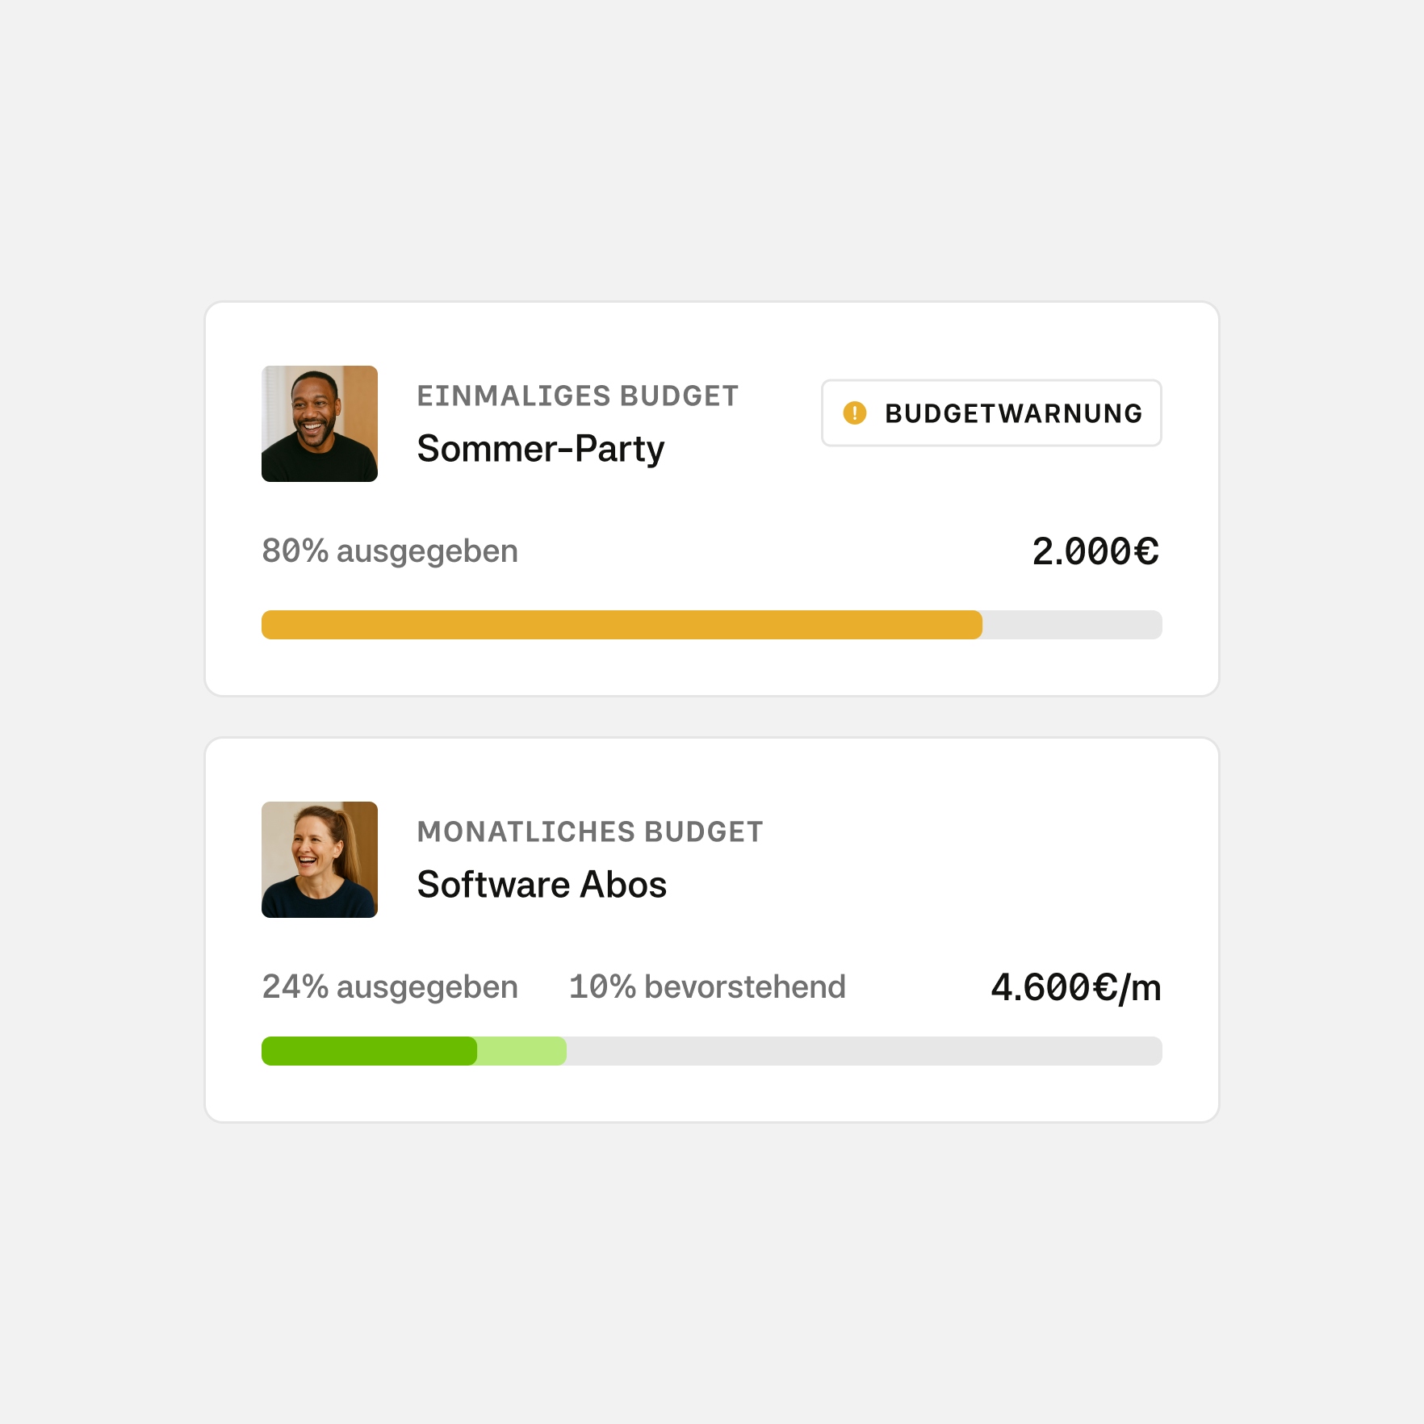Click the 10% bevorstehend text
The image size is (1424, 1424).
coord(707,987)
